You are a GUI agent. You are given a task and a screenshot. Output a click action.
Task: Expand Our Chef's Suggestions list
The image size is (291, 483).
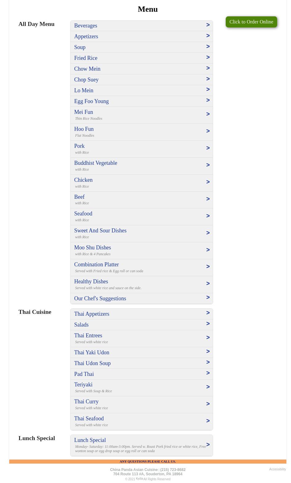100,298
